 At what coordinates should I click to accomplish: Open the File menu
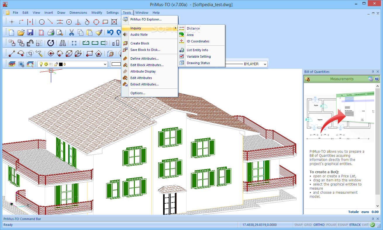tap(15, 13)
